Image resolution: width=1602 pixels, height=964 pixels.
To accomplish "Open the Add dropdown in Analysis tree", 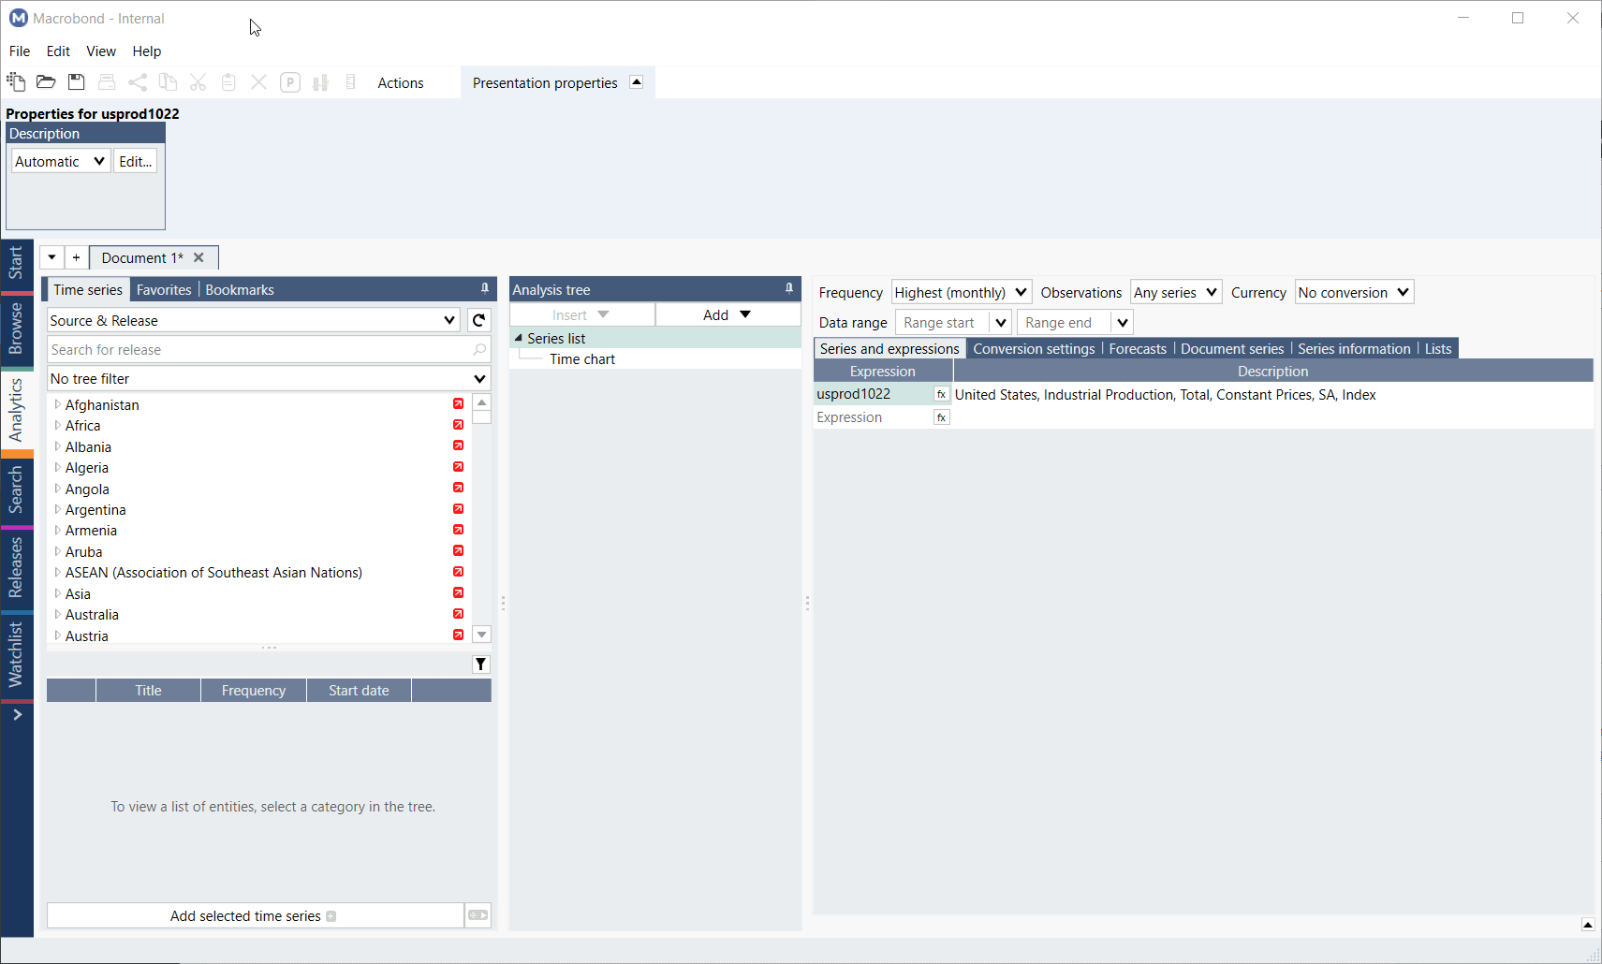I will (x=728, y=314).
